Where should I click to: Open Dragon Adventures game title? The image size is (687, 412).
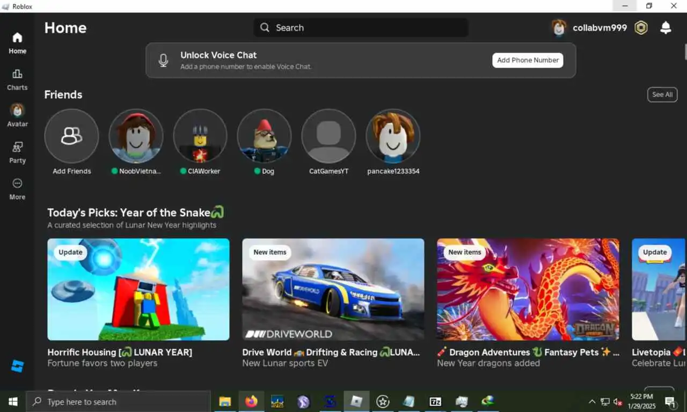tap(528, 352)
